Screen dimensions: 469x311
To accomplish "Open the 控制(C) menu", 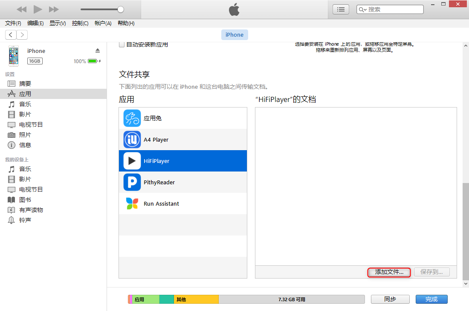I will [80, 23].
